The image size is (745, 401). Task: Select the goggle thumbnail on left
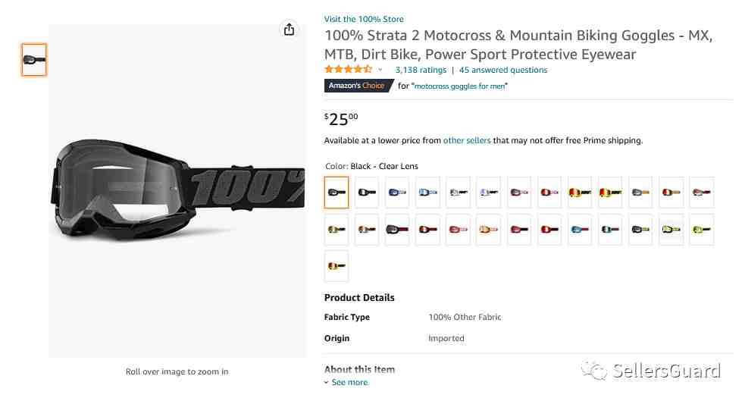34,59
